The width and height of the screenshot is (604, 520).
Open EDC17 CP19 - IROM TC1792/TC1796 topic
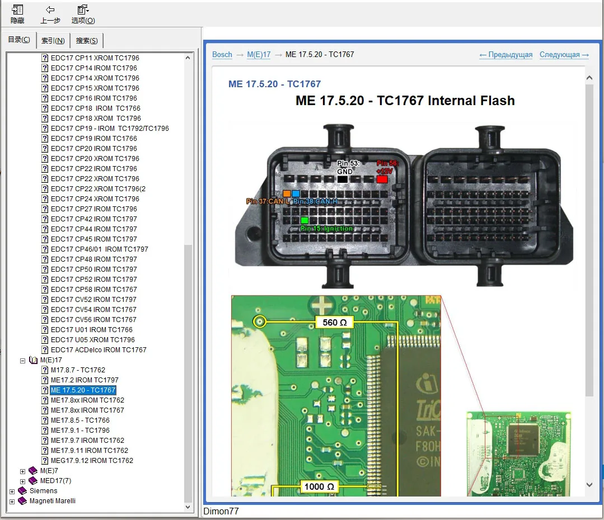[x=110, y=129]
